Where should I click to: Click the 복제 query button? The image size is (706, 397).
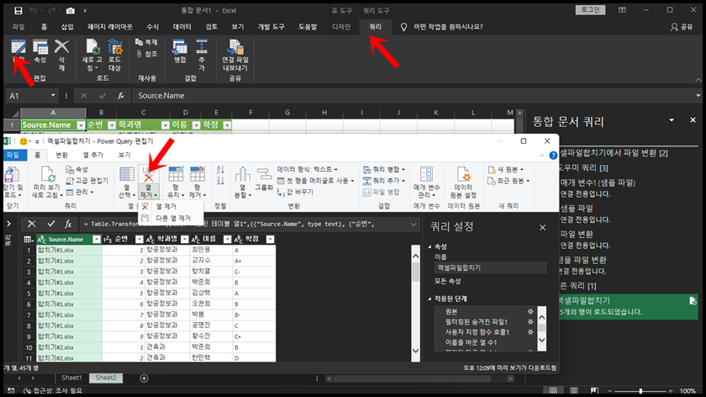[x=146, y=42]
